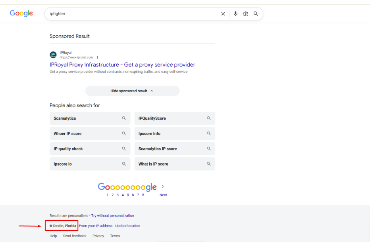Collapse with Hide sponsored result button
This screenshot has height=242, width=370.
coord(132,91)
